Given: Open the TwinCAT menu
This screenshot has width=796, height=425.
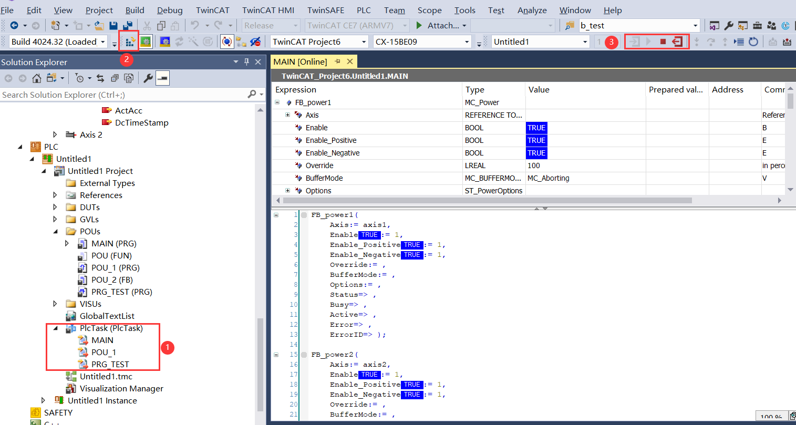Looking at the screenshot, I should click(213, 10).
